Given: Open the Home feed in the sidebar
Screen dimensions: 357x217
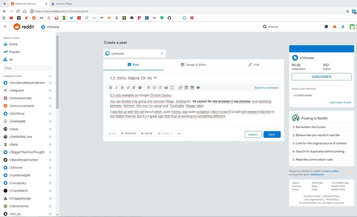Looking at the screenshot, I should tap(13, 44).
